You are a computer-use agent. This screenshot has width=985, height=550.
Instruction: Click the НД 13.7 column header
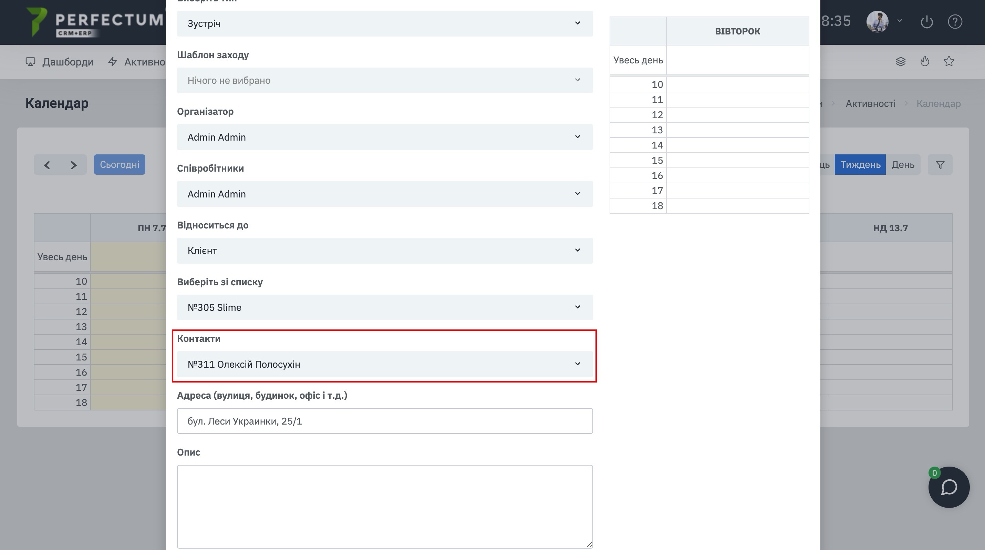(x=890, y=228)
